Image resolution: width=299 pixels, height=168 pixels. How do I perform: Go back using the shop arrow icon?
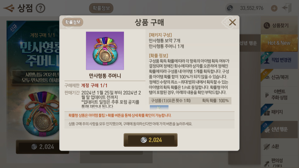coord(9,8)
